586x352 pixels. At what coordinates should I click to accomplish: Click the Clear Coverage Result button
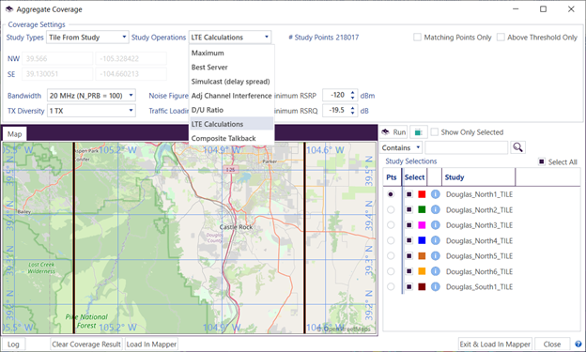coord(86,344)
